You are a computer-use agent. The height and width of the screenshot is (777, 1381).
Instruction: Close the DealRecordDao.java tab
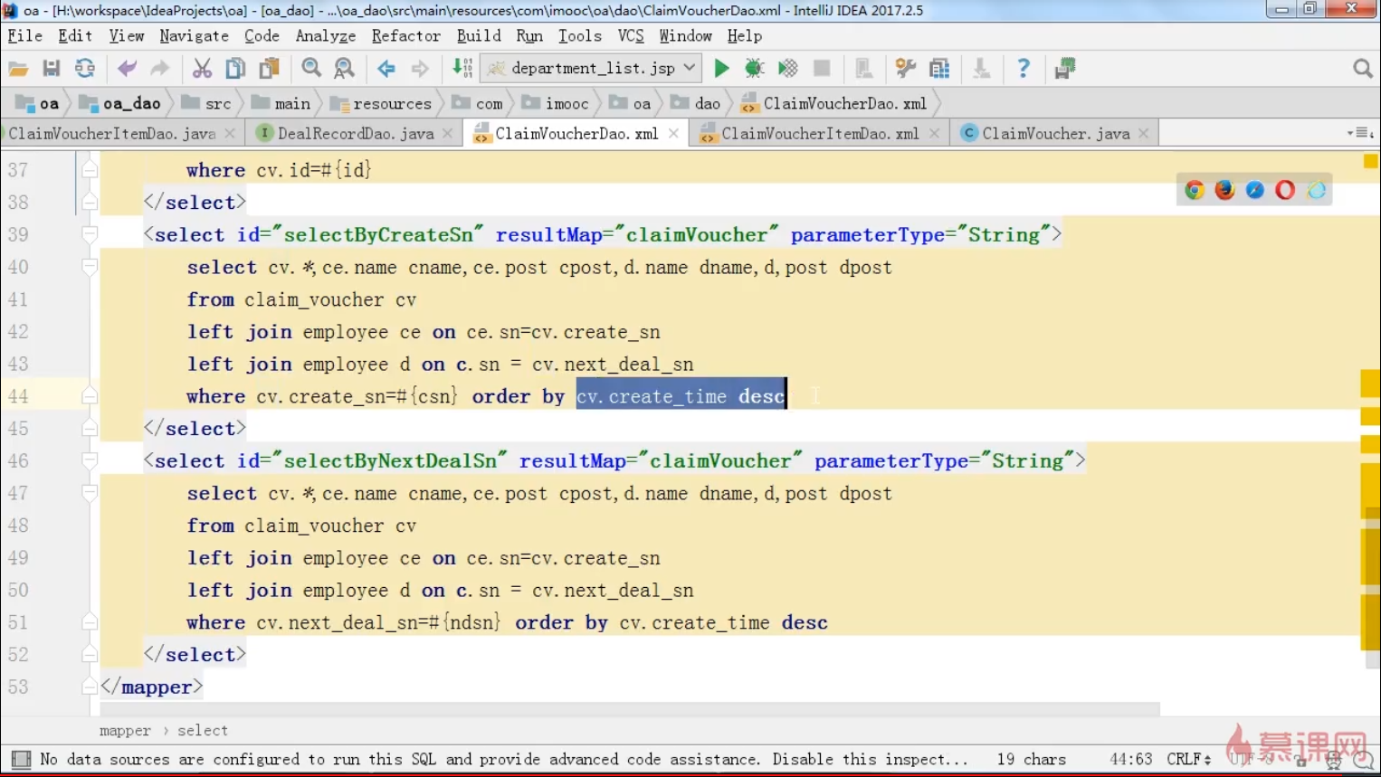pyautogui.click(x=448, y=134)
